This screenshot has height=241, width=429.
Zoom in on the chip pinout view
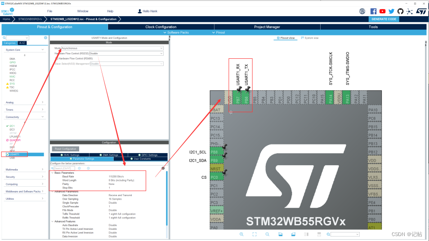[x=241, y=234]
